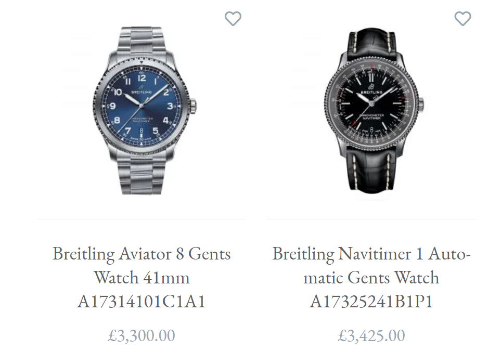This screenshot has height=351, width=488.
Task: Select the £3,300.00 price
Action: [142, 335]
